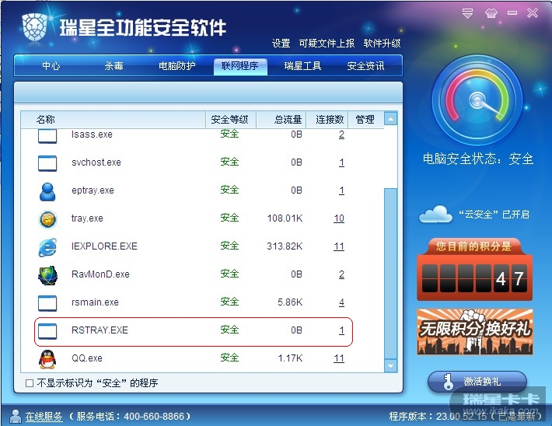Open the connection count 2 for RavMonD.exe
Screen dimensions: 552x426
click(x=341, y=274)
